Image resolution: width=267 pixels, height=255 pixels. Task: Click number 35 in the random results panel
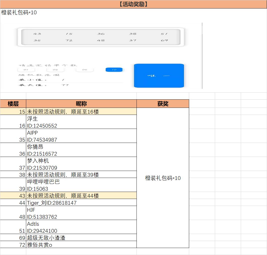37,41
